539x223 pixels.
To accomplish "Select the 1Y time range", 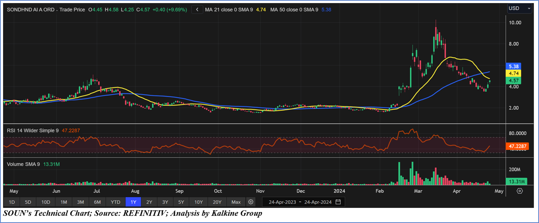I will [x=133, y=202].
